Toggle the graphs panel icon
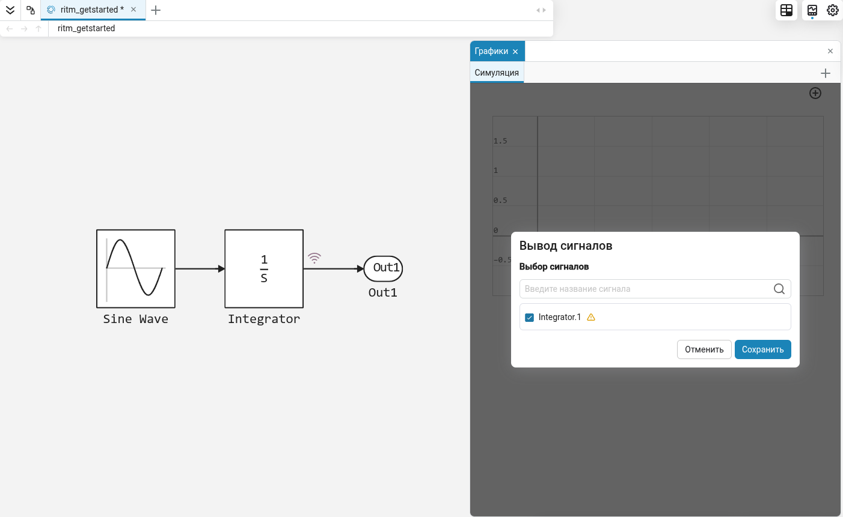Image resolution: width=843 pixels, height=517 pixels. [812, 10]
